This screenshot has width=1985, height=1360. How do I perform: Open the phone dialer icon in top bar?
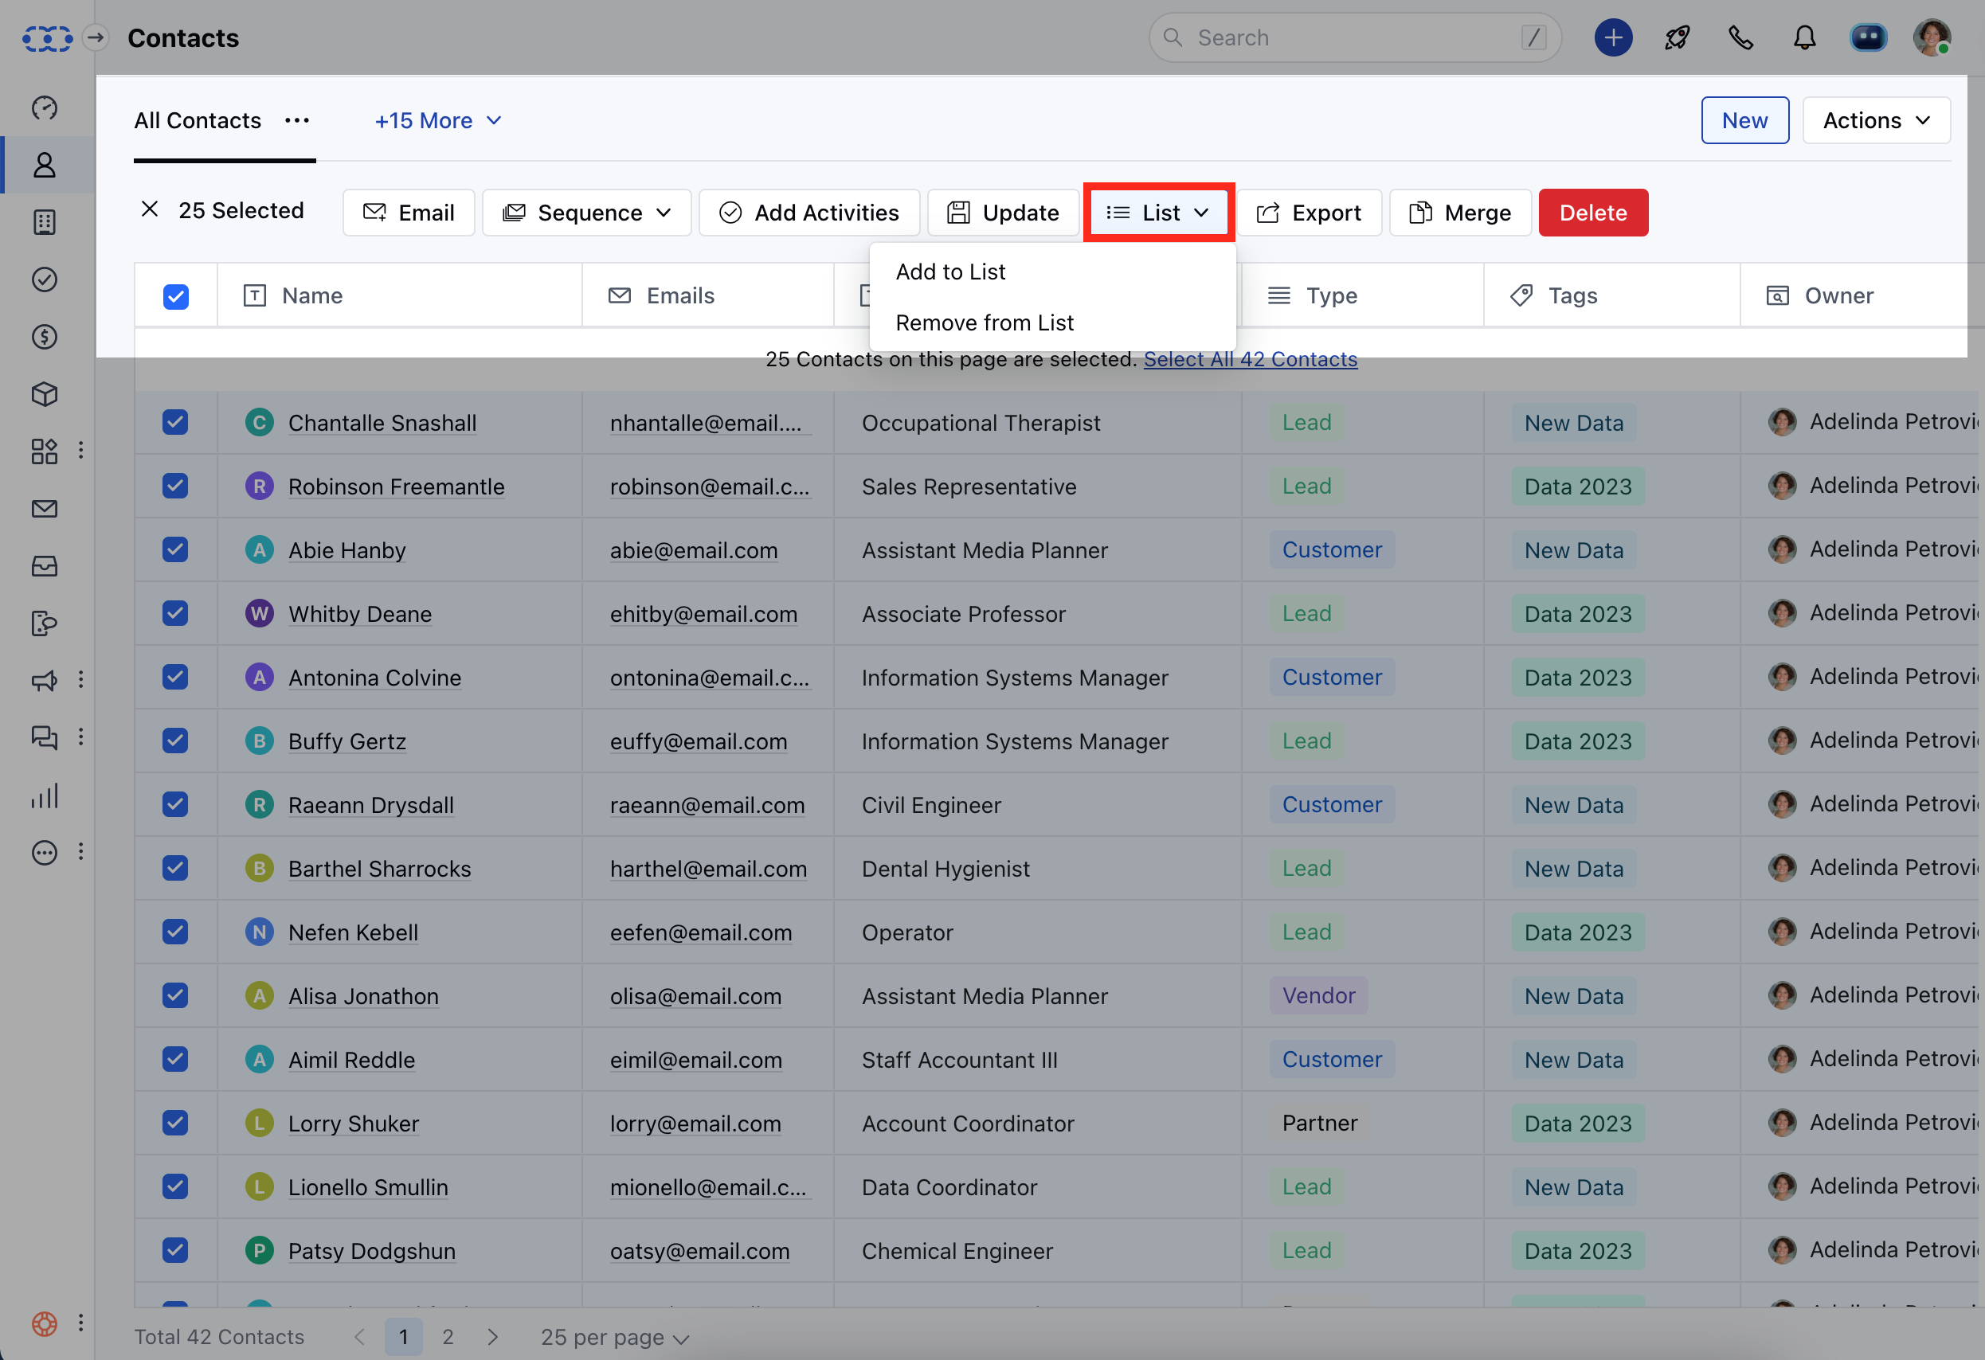(x=1740, y=37)
